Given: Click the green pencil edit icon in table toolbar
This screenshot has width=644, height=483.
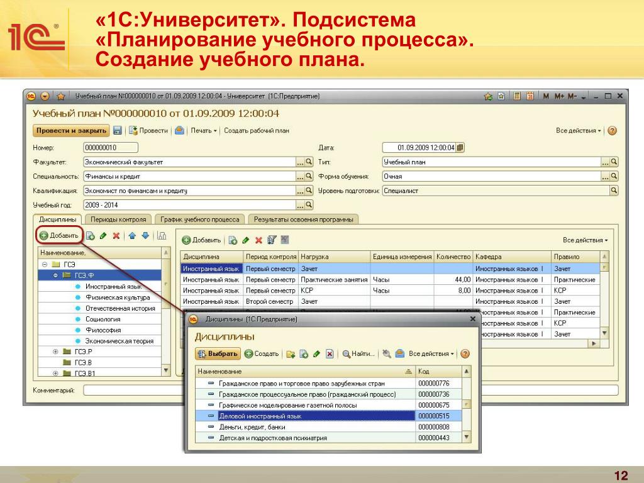Looking at the screenshot, I should (246, 240).
